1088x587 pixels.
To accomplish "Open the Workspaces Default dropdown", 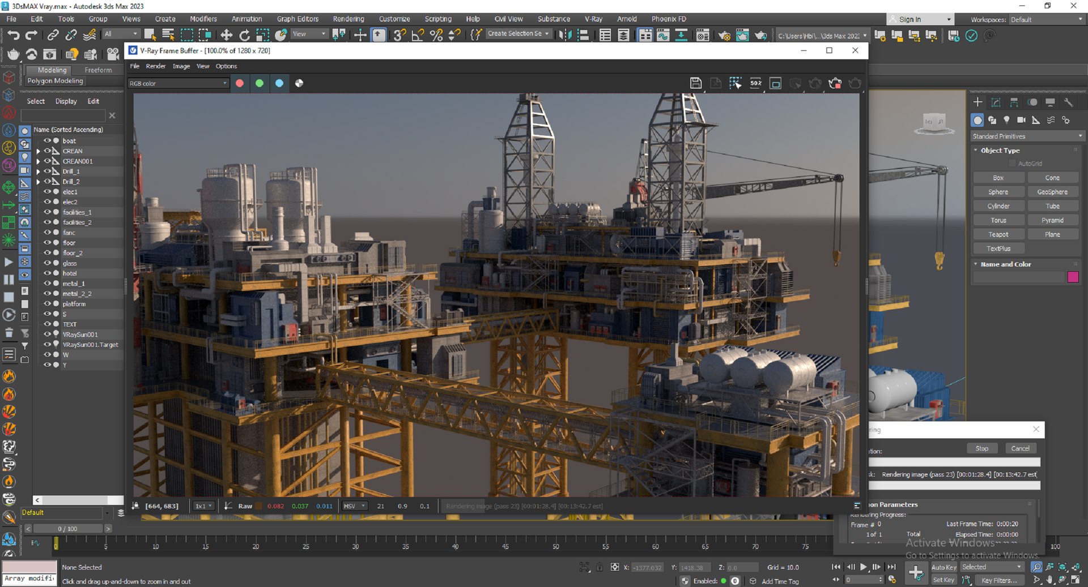I will pos(1046,19).
